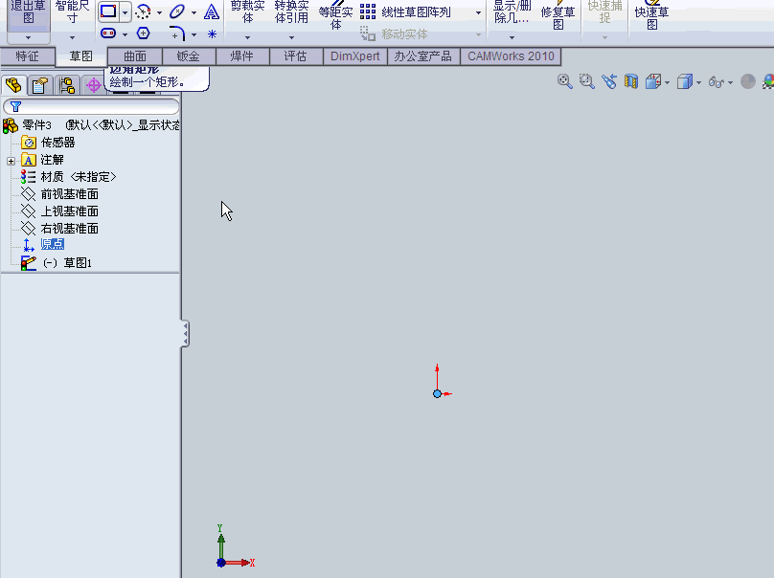
Task: Click the Trim Entities tool
Action: (x=245, y=13)
